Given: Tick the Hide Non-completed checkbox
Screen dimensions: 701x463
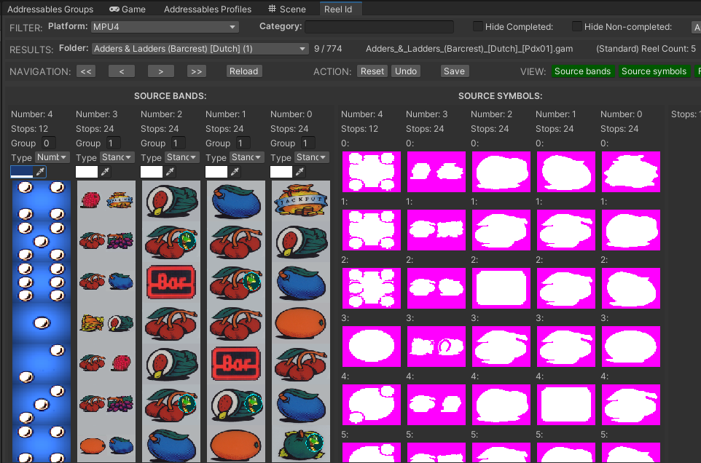Looking at the screenshot, I should coord(576,26).
